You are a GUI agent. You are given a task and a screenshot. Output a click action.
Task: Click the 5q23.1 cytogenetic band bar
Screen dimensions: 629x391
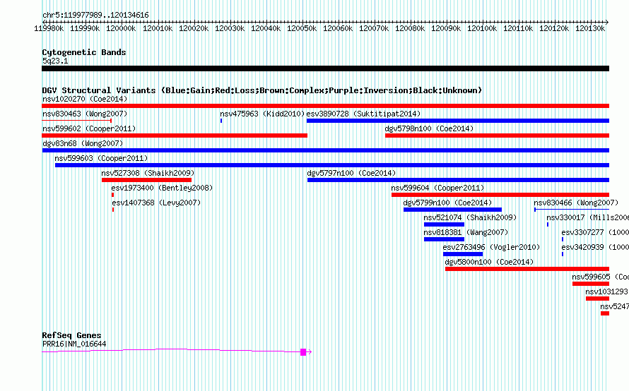[x=325, y=68]
